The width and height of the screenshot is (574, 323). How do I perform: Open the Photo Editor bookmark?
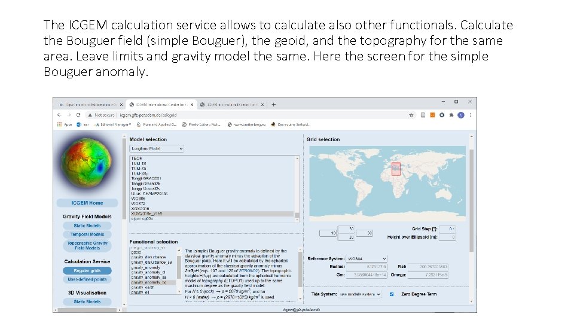click(x=201, y=124)
